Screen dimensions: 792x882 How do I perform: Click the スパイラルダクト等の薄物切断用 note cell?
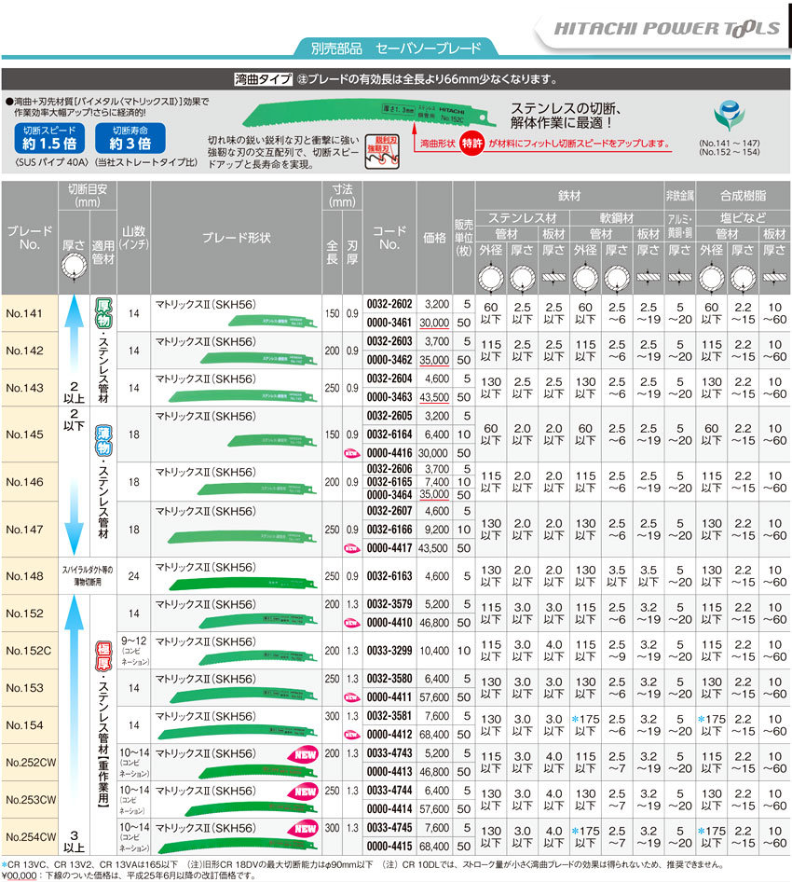[88, 576]
